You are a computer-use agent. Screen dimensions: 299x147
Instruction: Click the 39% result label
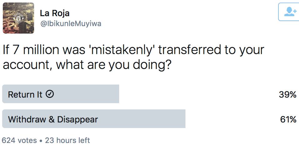(287, 94)
